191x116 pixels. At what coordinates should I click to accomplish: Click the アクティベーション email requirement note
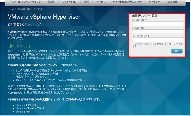(157, 45)
